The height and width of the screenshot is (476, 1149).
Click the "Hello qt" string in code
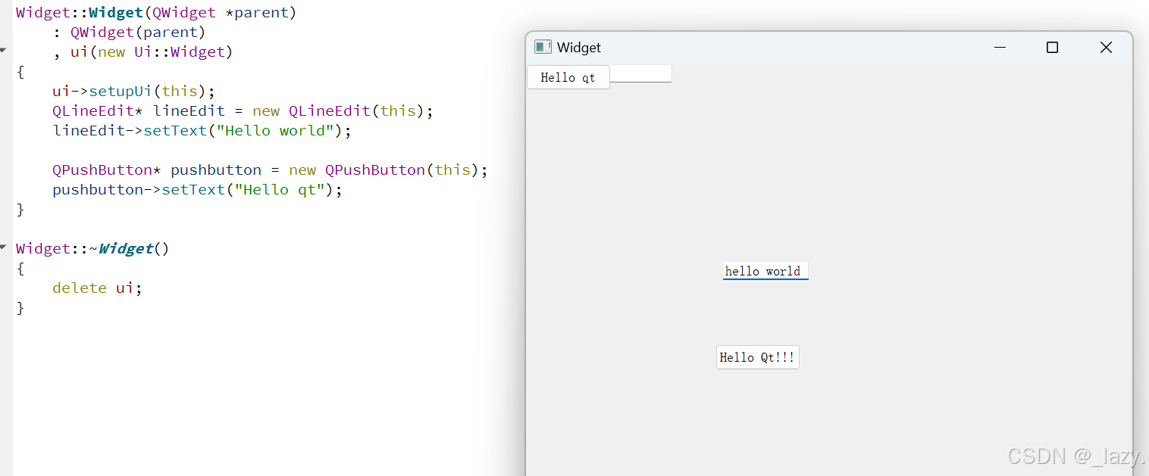(x=280, y=189)
